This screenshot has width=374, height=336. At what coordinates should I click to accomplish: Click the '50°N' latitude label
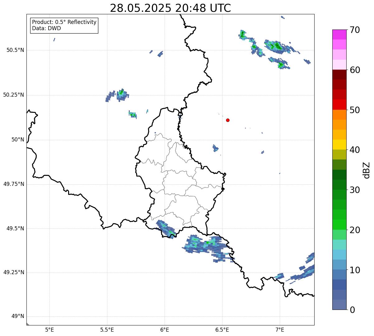click(18, 140)
